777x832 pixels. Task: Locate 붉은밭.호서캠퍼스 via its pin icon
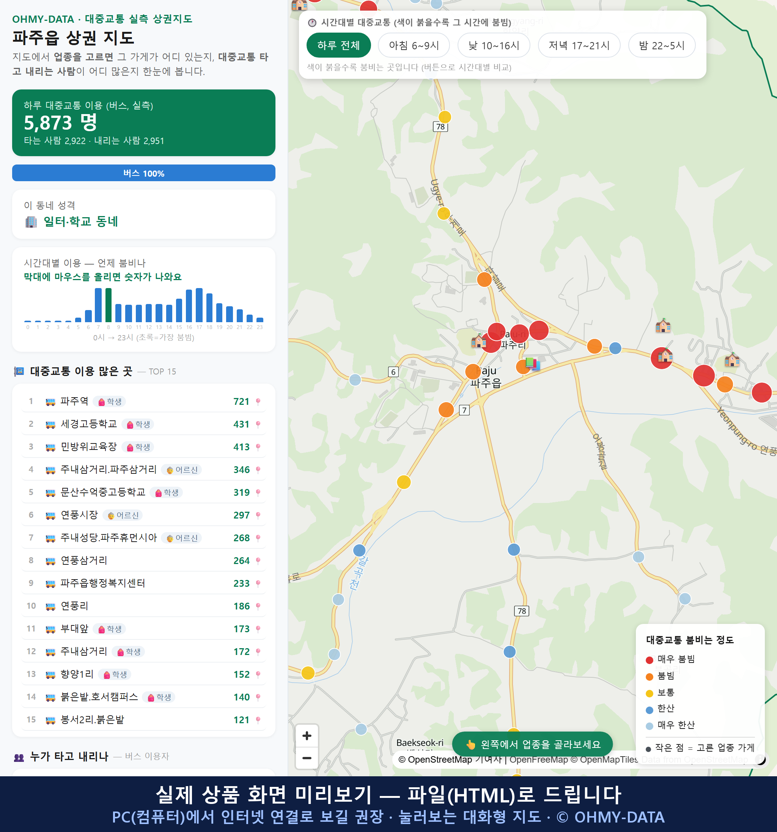pyautogui.click(x=258, y=697)
